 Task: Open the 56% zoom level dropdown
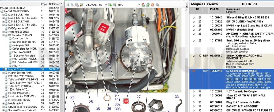tap(139, 5)
